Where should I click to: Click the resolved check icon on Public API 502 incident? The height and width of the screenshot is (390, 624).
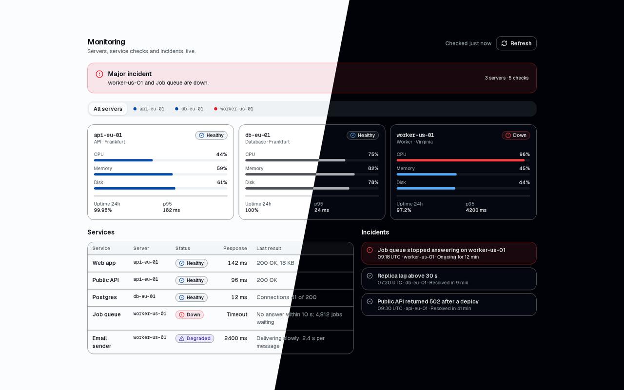(370, 301)
